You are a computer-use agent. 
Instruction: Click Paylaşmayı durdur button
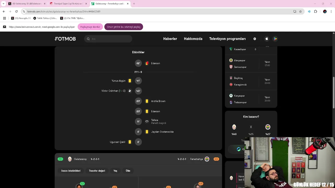click(x=90, y=27)
